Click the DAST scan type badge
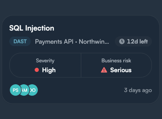The width and height of the screenshot is (162, 119). point(20,42)
